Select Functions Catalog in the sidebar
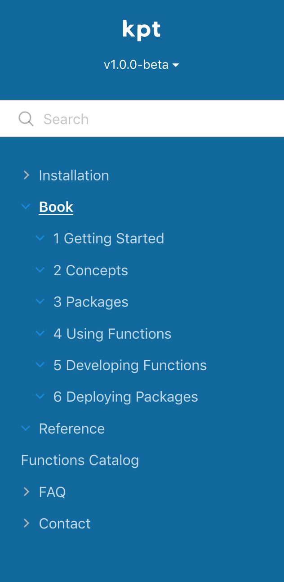Viewport: 284px width, 582px height. click(x=80, y=460)
